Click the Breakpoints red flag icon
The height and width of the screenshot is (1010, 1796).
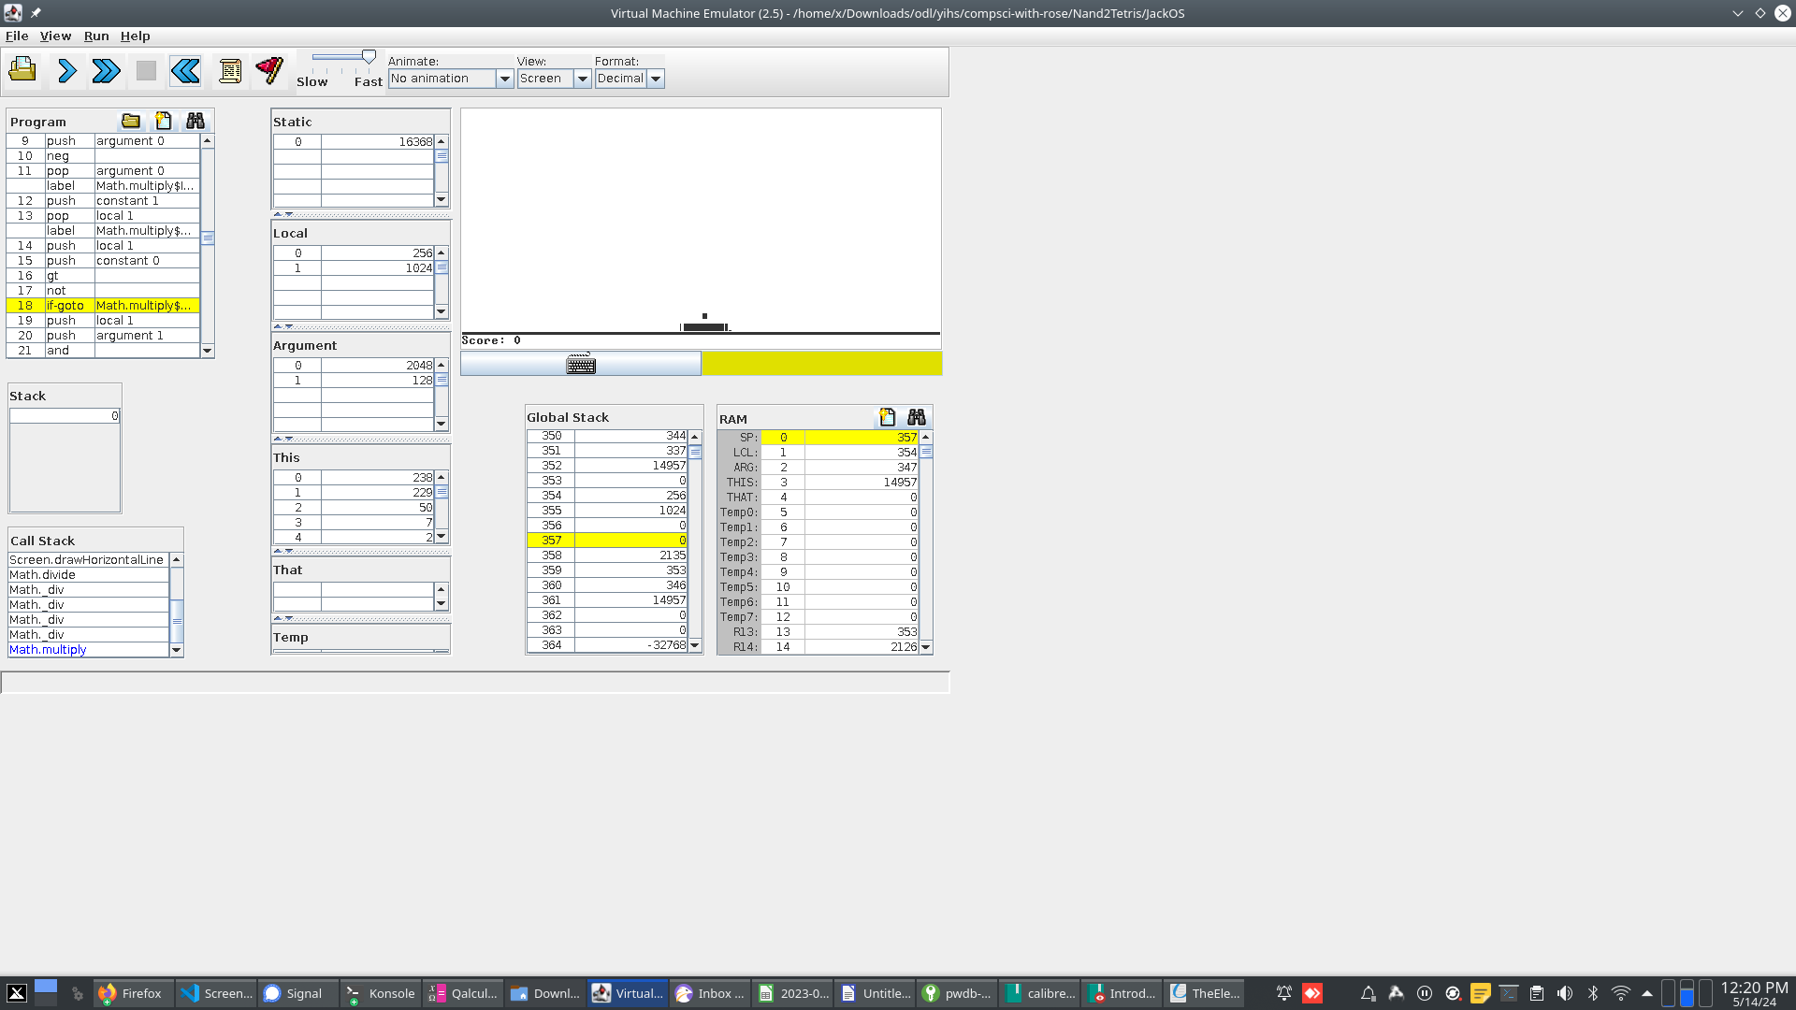click(x=269, y=70)
